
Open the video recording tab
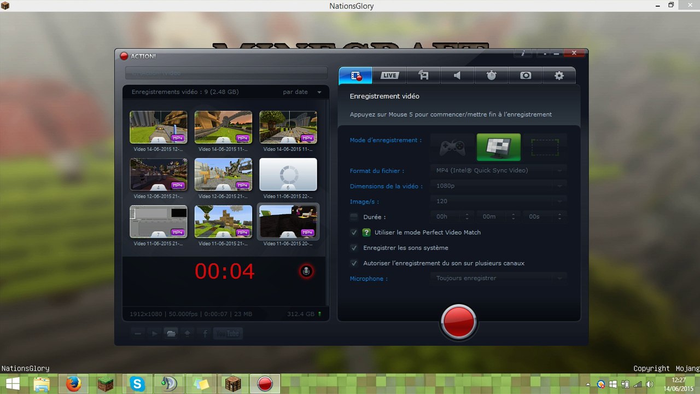click(x=355, y=76)
